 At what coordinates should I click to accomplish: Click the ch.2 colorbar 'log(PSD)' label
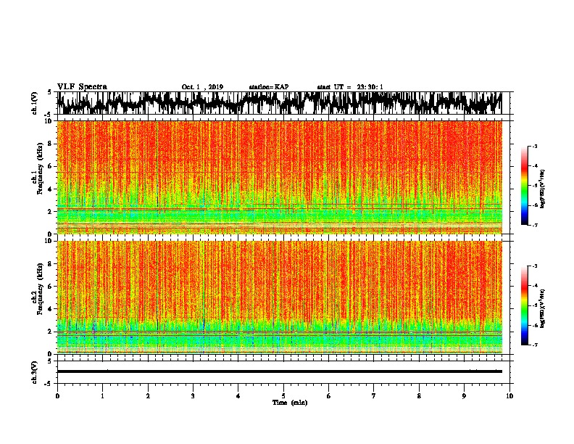pos(543,308)
